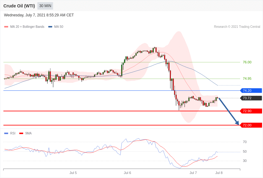Click the RSI 50 level label

pyautogui.click(x=245, y=151)
